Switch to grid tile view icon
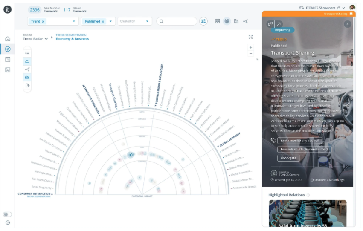363x231 pixels. (218, 21)
